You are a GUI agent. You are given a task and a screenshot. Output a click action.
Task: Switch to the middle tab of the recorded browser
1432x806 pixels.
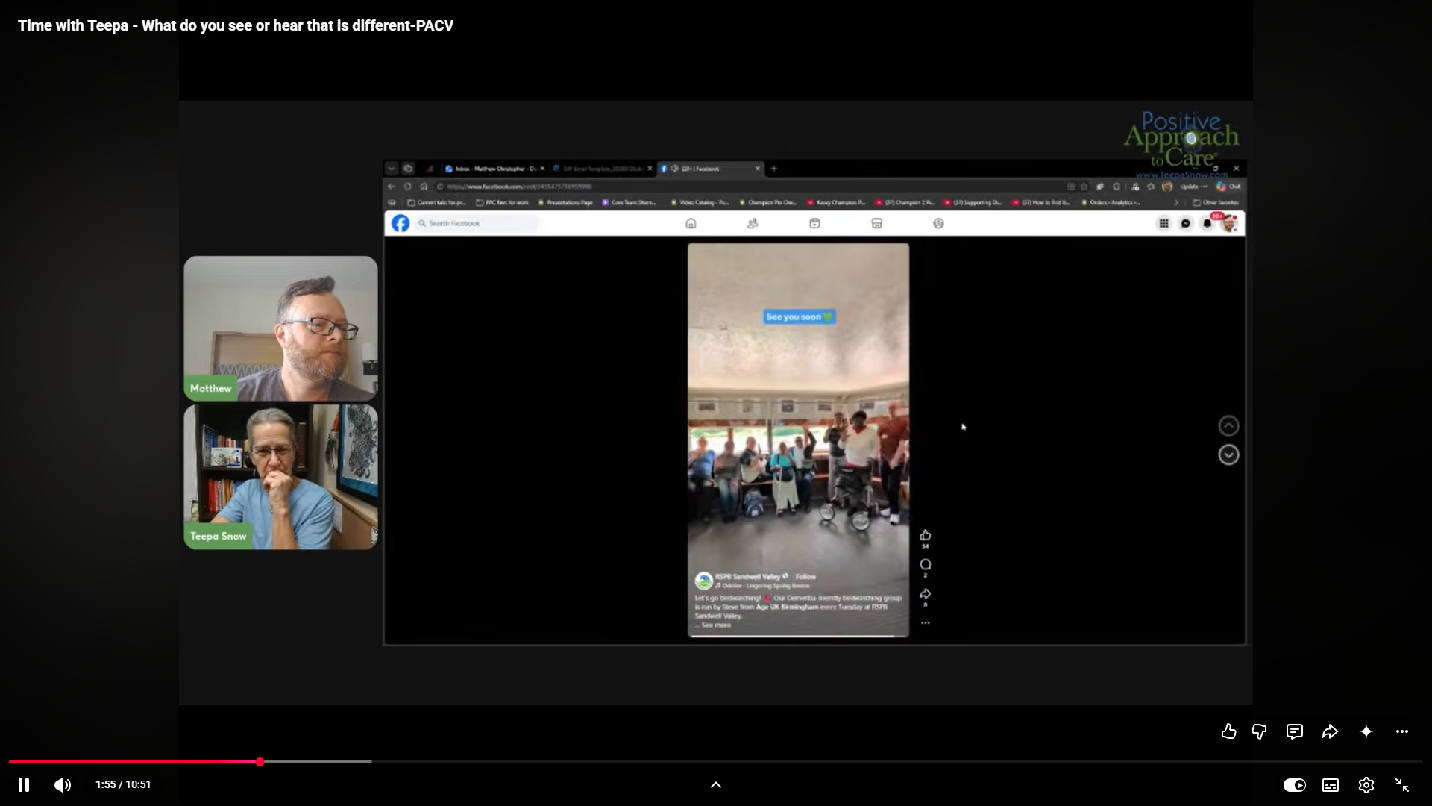coord(603,169)
